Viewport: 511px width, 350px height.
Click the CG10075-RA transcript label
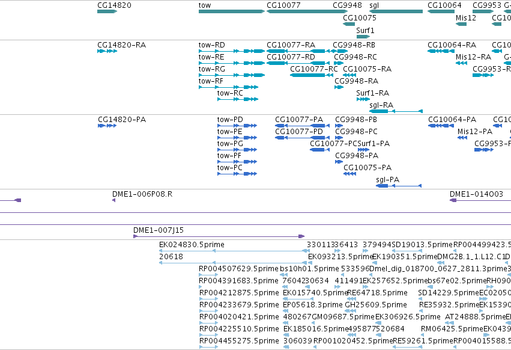367,69
